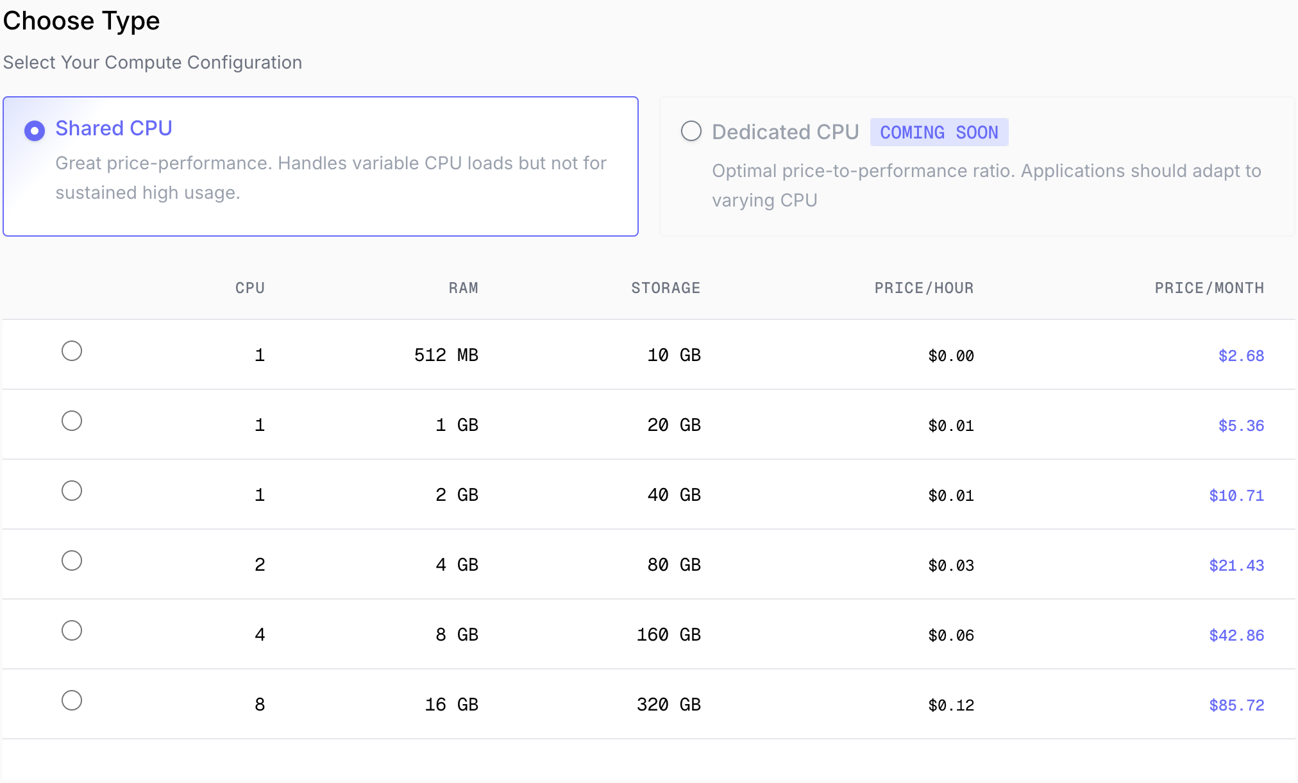Click the $21.43 monthly price
Screen dimensions: 1298x783
(x=1236, y=566)
